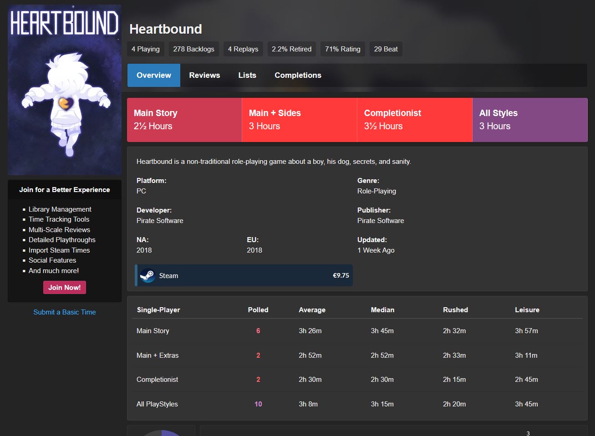Click the NA release year 2018

pos(144,250)
